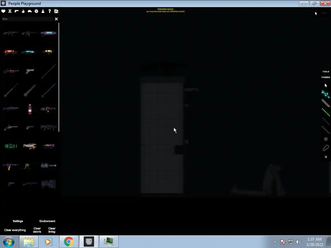Select the round grey gear-like tool
Viewport: 331px width, 248px height.
[x=326, y=139]
